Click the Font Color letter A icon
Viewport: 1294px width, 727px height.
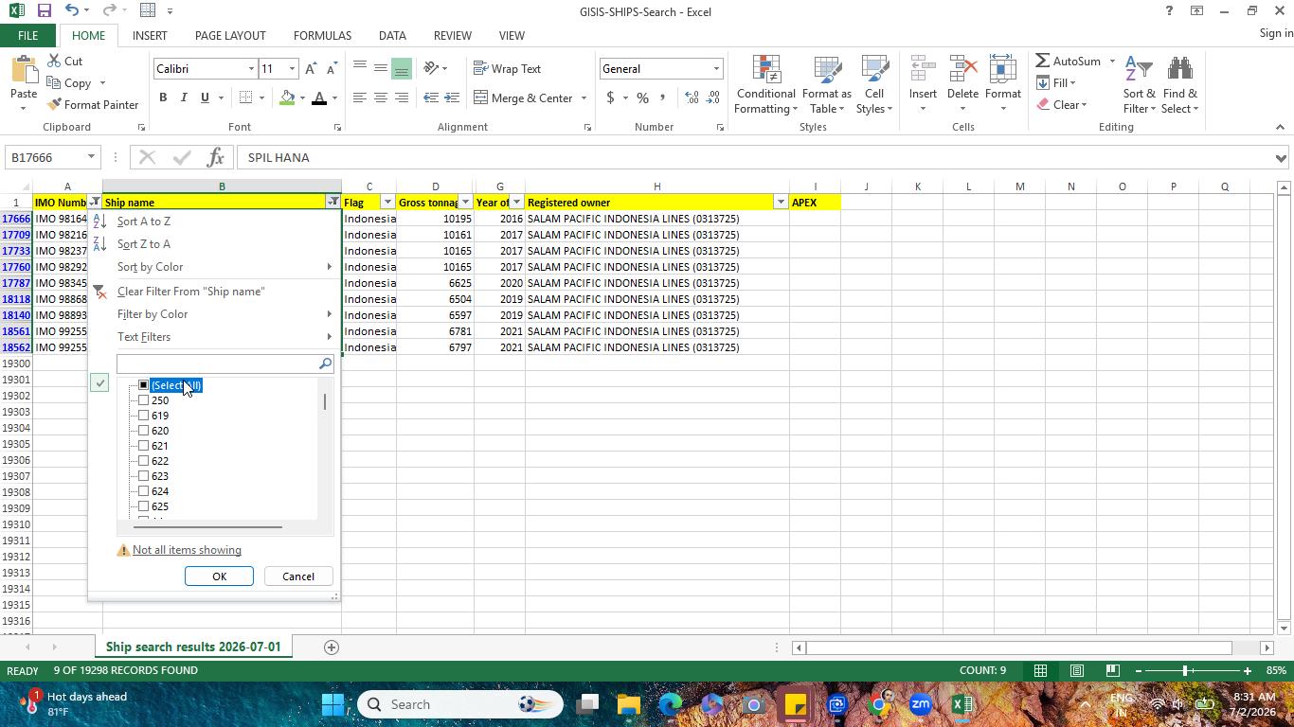pyautogui.click(x=319, y=98)
